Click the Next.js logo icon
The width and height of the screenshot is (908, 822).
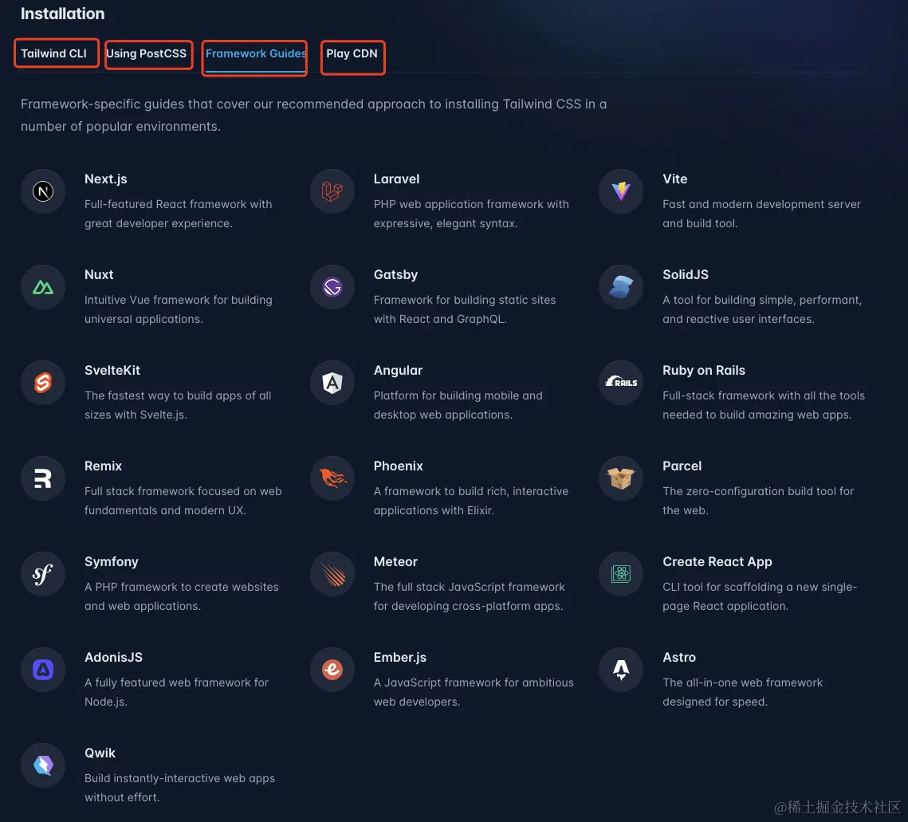tap(43, 191)
